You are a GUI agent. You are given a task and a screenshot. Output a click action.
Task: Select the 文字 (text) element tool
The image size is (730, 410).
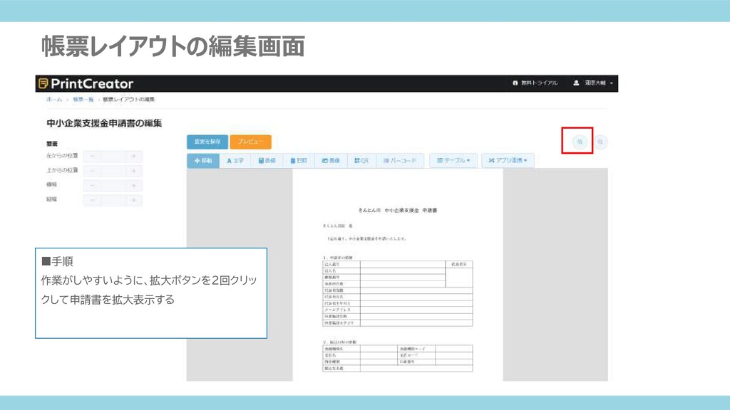[235, 160]
